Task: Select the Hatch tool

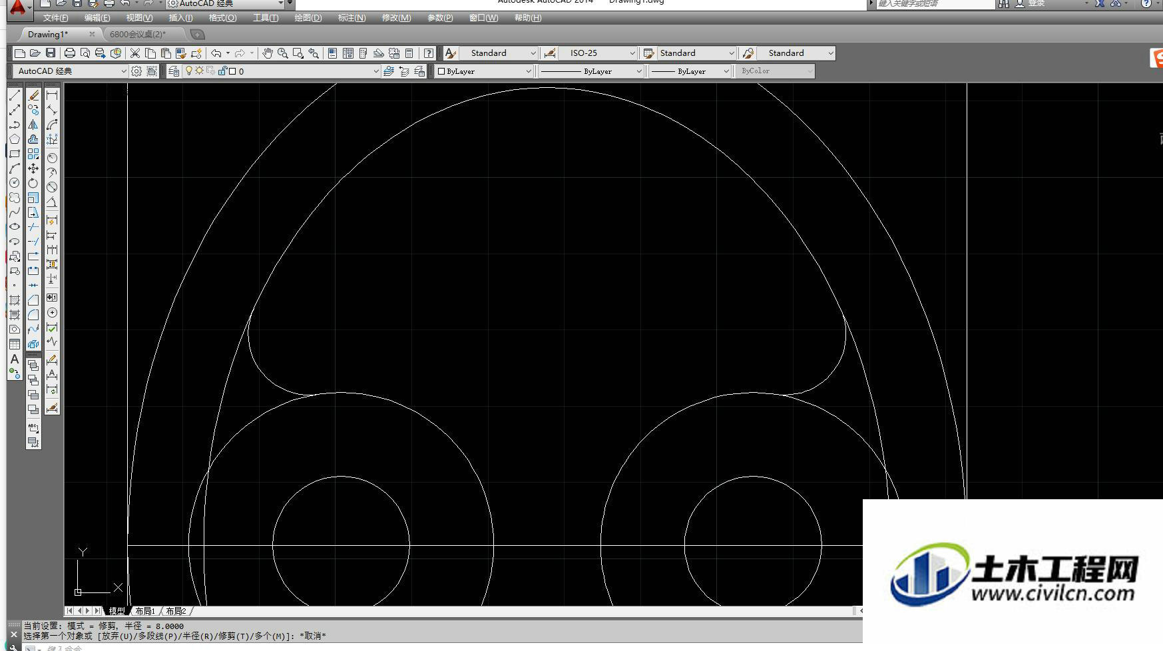Action: 15,300
